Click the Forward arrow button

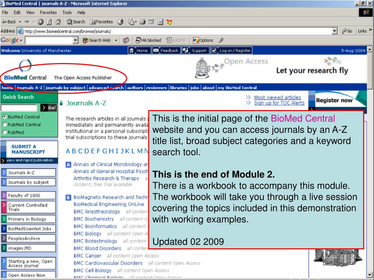tap(27, 22)
